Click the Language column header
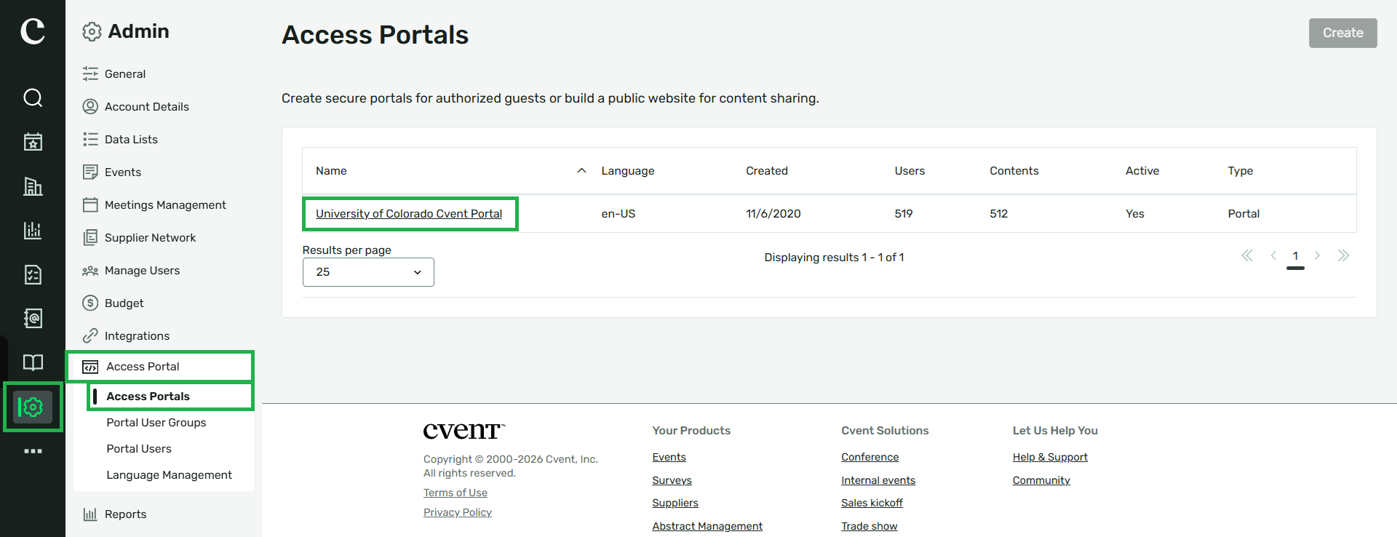This screenshot has width=1397, height=537. coord(627,170)
